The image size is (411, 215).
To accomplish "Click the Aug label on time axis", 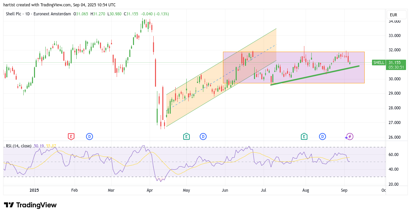I will 306,190.
